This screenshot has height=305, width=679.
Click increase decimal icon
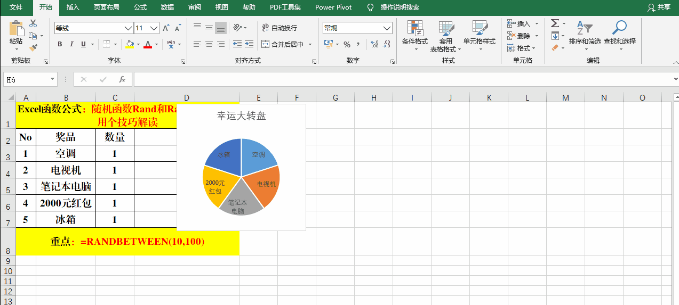tap(374, 44)
